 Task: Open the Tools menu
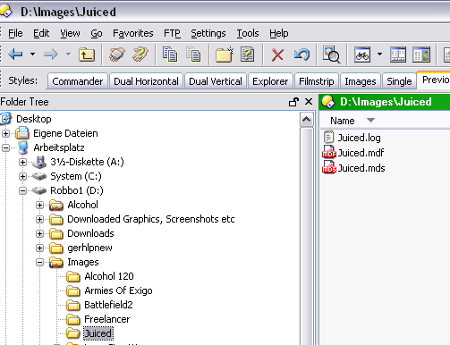point(248,33)
